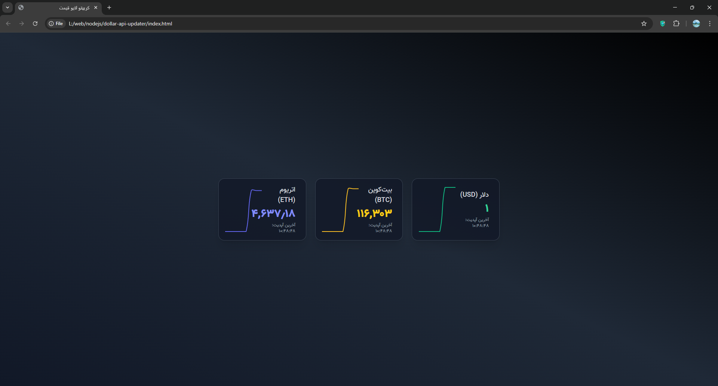Reload the current page
Screen dimensions: 718x386
(x=35, y=24)
